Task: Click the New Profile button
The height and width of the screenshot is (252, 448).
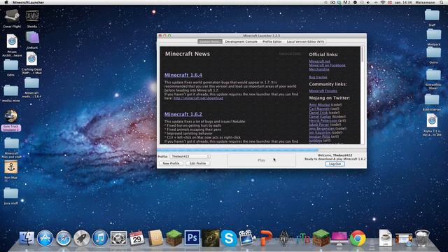Action: (x=171, y=163)
